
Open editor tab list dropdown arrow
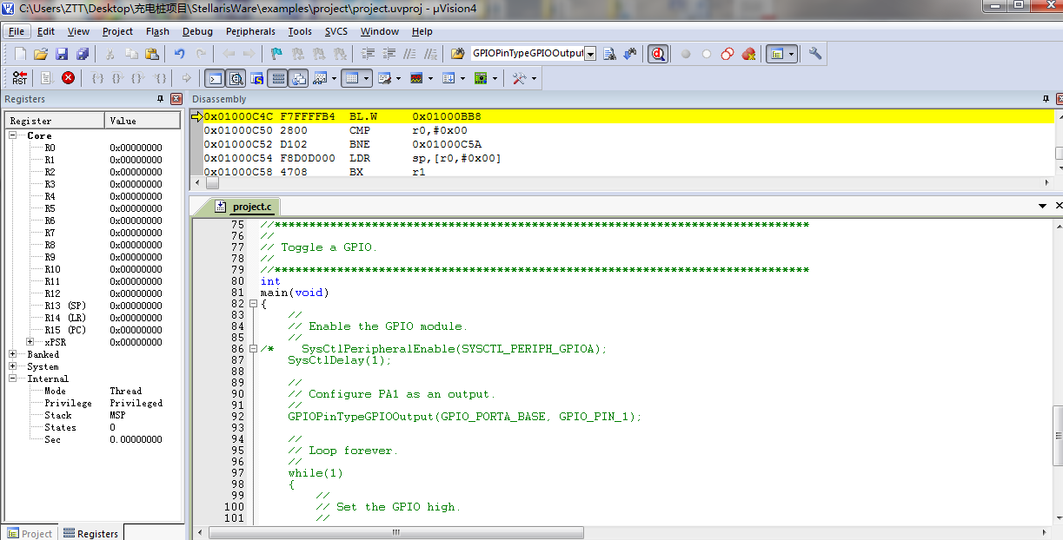[x=1043, y=207]
